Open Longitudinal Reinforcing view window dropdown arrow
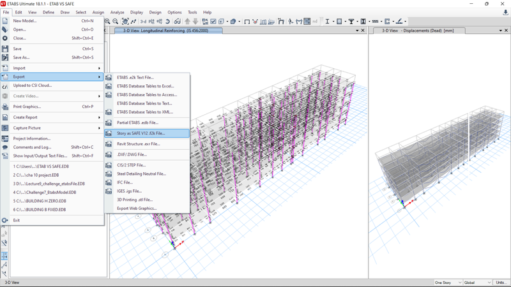Viewport: 511px width, 287px height. (357, 31)
